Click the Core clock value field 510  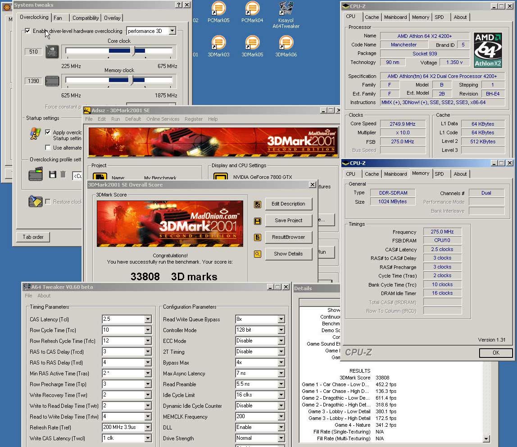tap(33, 51)
